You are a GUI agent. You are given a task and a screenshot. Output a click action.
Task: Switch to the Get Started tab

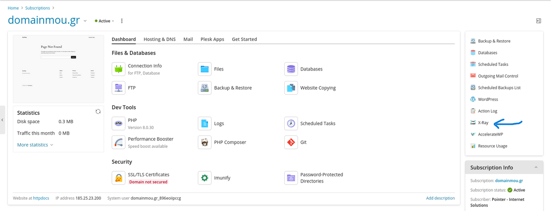tap(244, 39)
